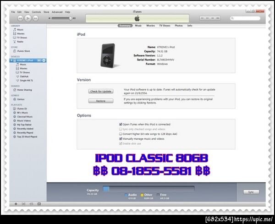The image size is (275, 224).
Task: Open the Single Hit 75 playlist
Action: (24, 81)
